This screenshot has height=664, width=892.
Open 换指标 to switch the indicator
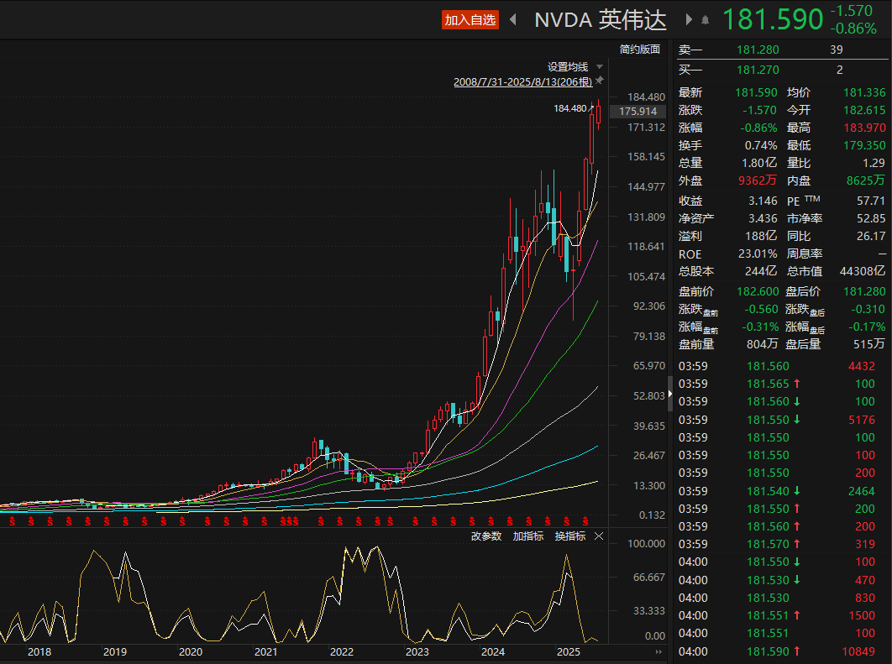(x=570, y=536)
